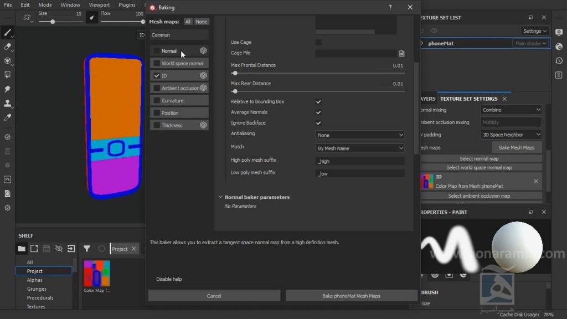
Task: Open shelf folder icon
Action: tap(22, 249)
